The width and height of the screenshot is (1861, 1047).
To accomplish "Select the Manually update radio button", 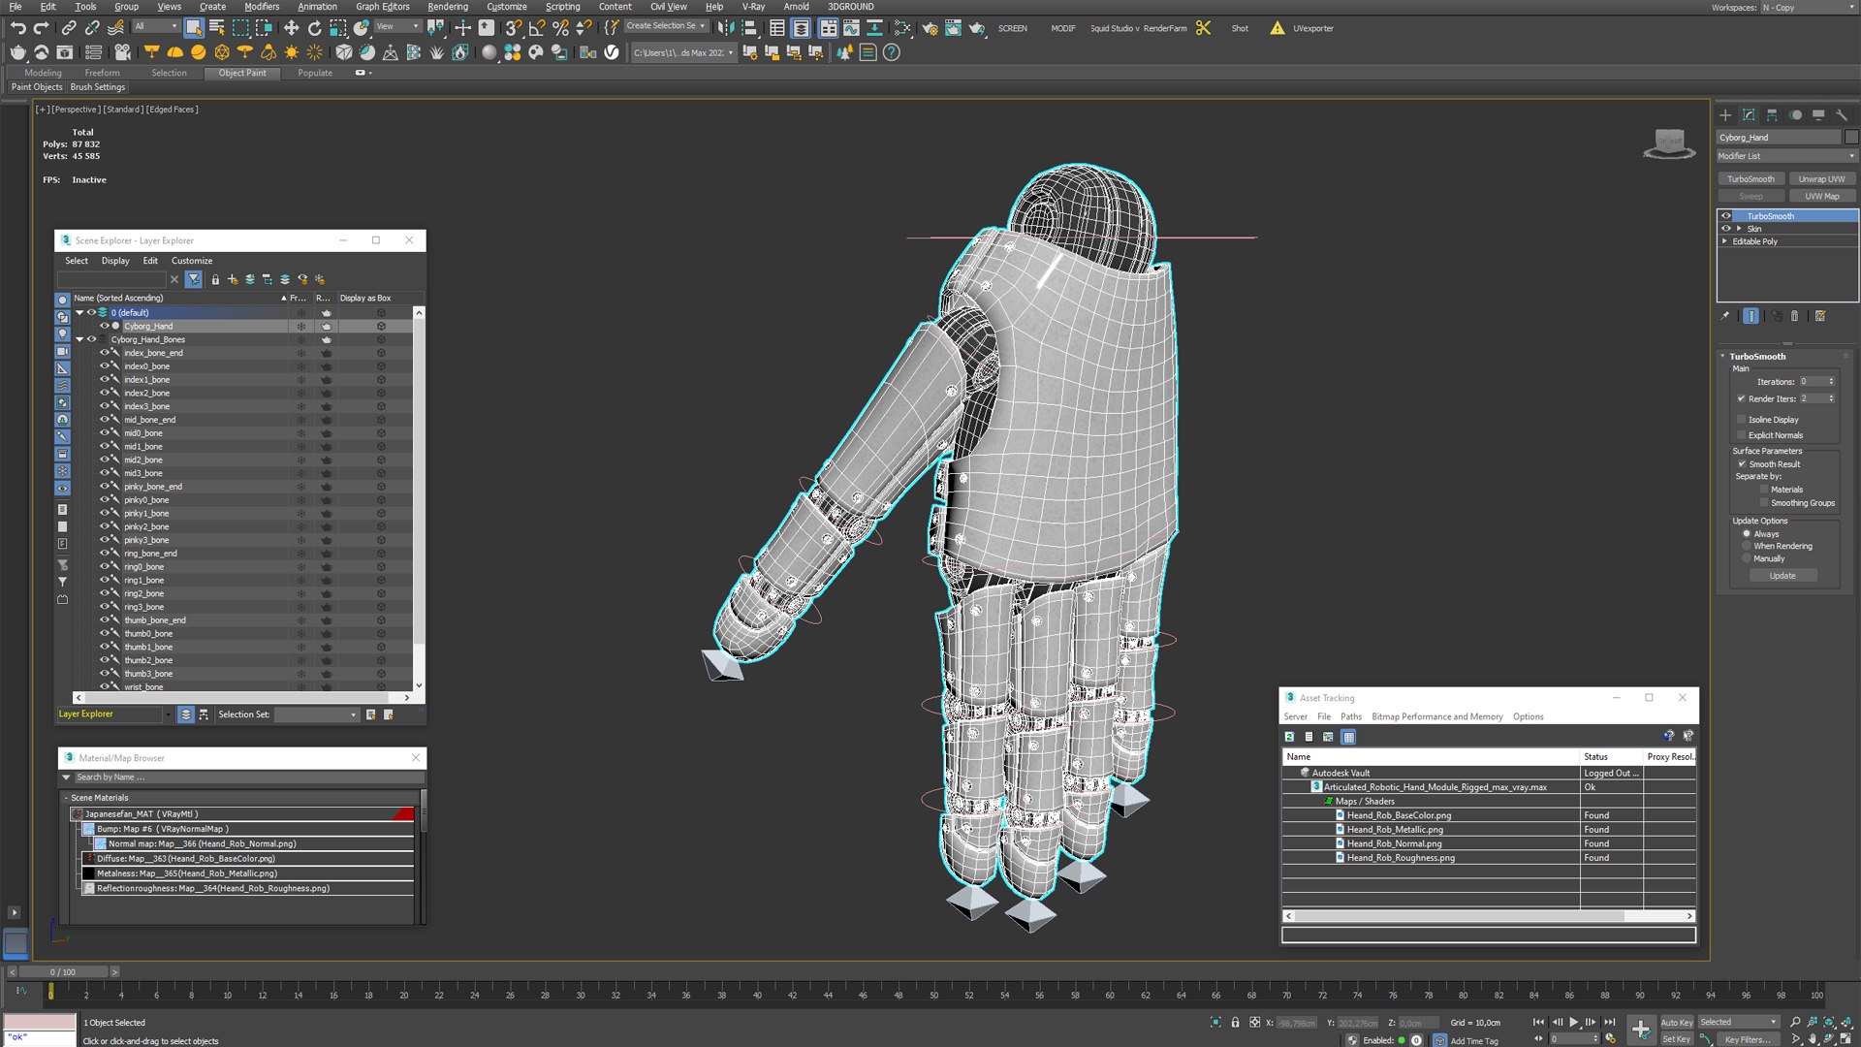I will pyautogui.click(x=1747, y=558).
